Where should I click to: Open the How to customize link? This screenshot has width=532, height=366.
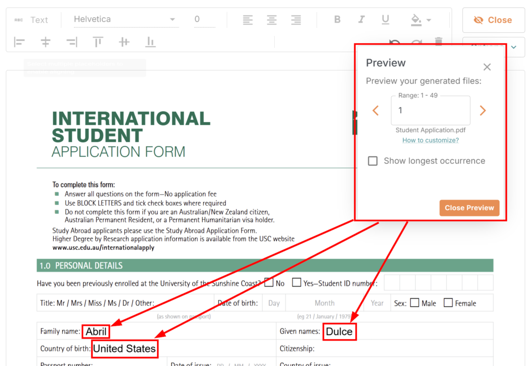tap(430, 140)
